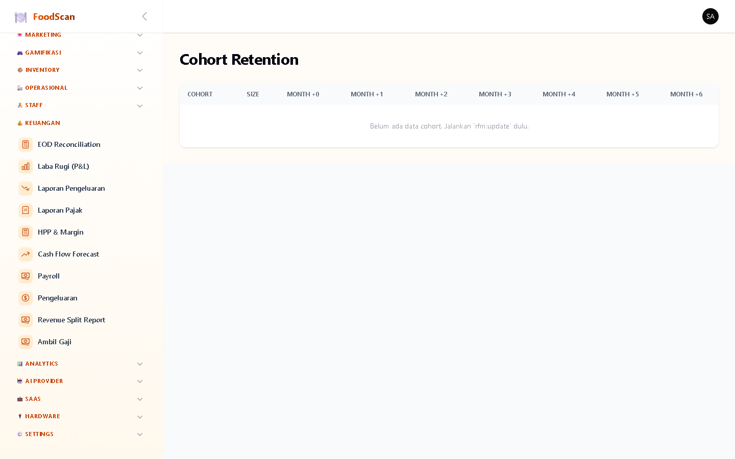Viewport: 735px width, 459px height.
Task: Click the MONTH +3 column header
Action: pyautogui.click(x=495, y=94)
